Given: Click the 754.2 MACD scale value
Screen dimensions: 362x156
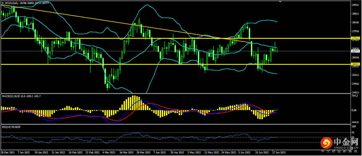Looking at the screenshot, I should [x=355, y=96].
